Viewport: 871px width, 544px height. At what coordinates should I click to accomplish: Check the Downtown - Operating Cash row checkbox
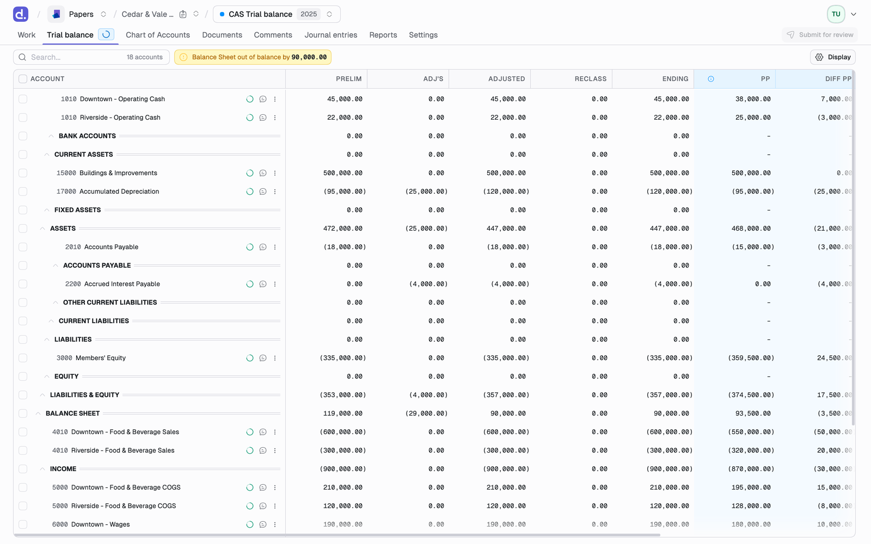click(x=23, y=99)
